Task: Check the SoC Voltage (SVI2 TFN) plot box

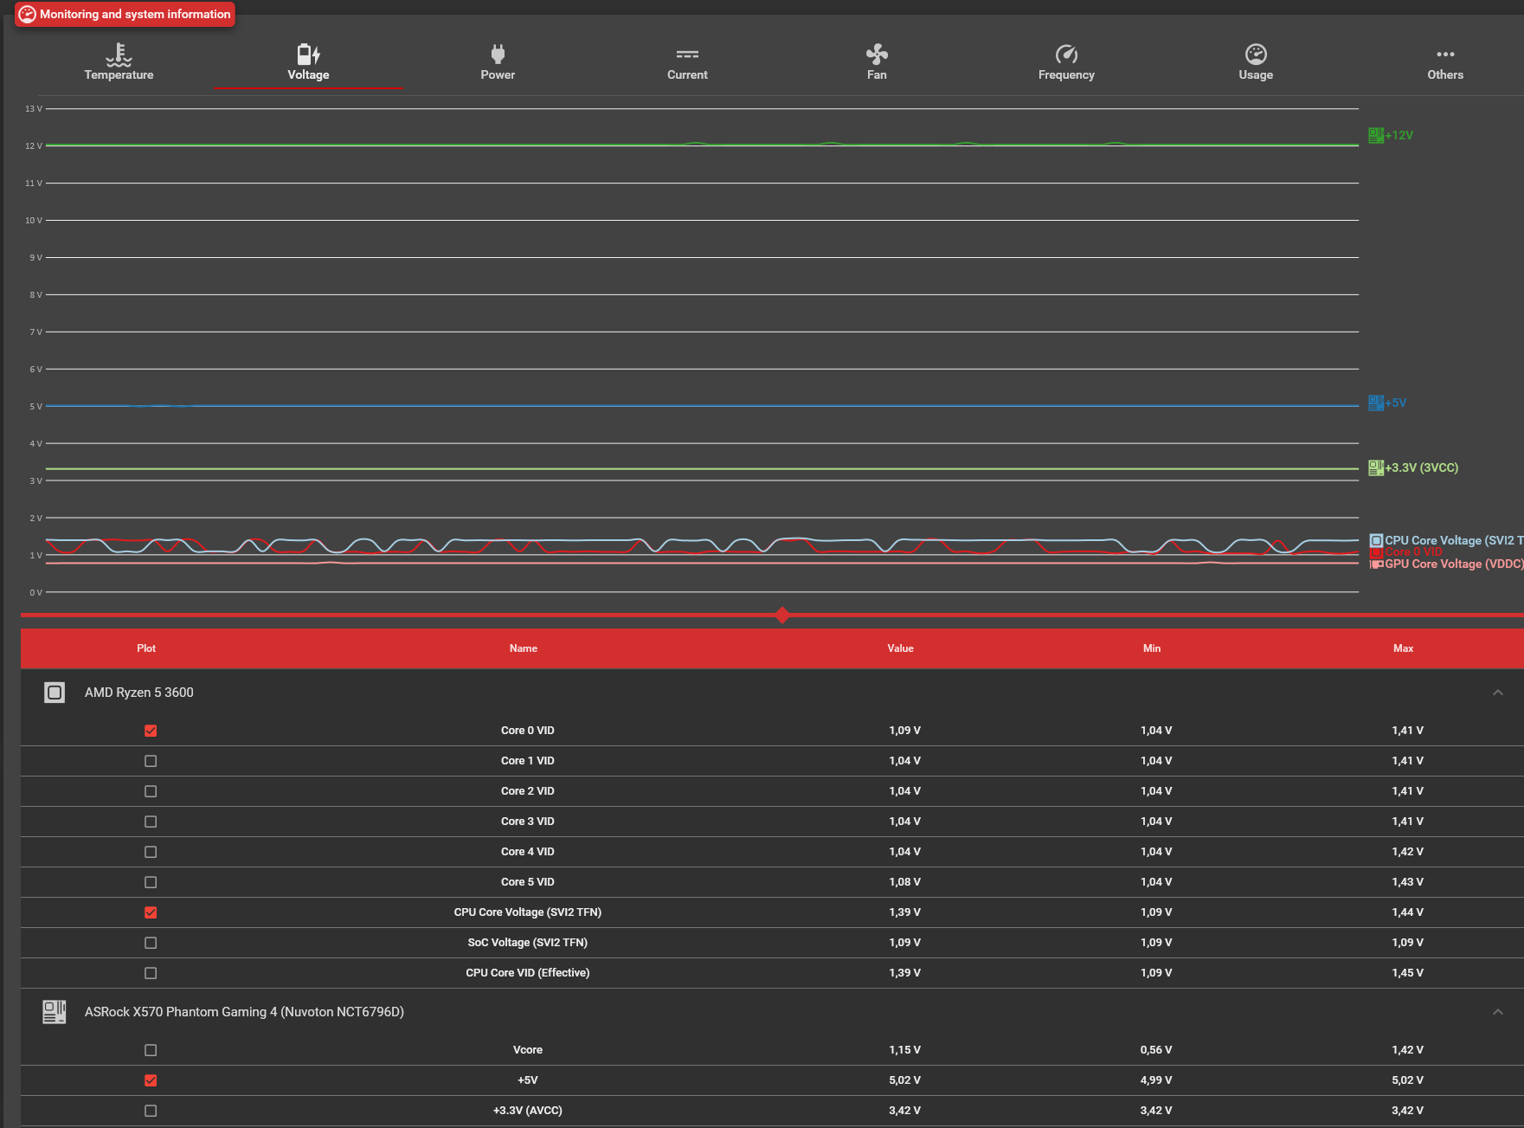Action: tap(151, 943)
